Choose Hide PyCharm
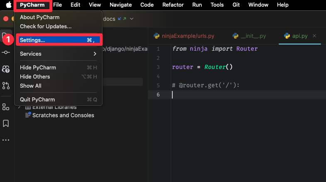The image size is (326, 182). click(x=59, y=67)
